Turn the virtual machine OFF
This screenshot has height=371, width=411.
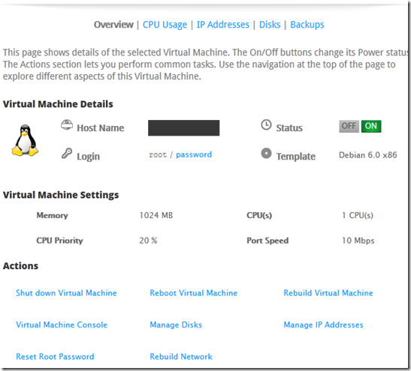coord(349,126)
